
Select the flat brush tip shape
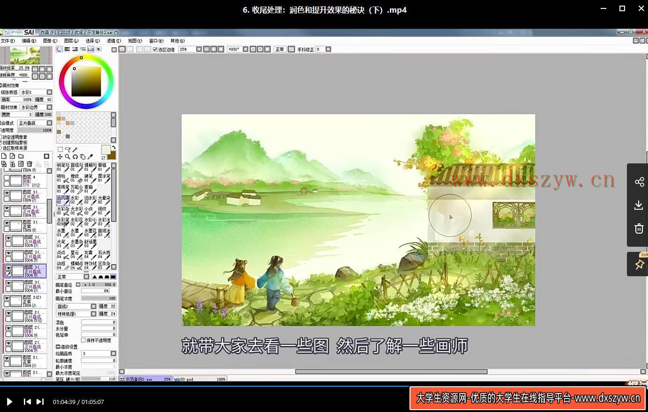click(x=113, y=277)
